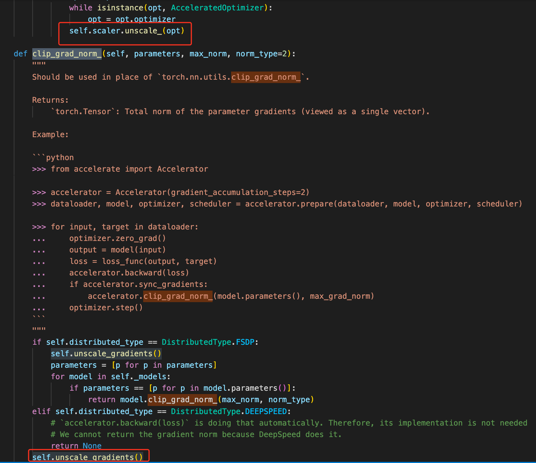The image size is (536, 463).
Task: Select the for model in self._models loop
Action: (110, 376)
